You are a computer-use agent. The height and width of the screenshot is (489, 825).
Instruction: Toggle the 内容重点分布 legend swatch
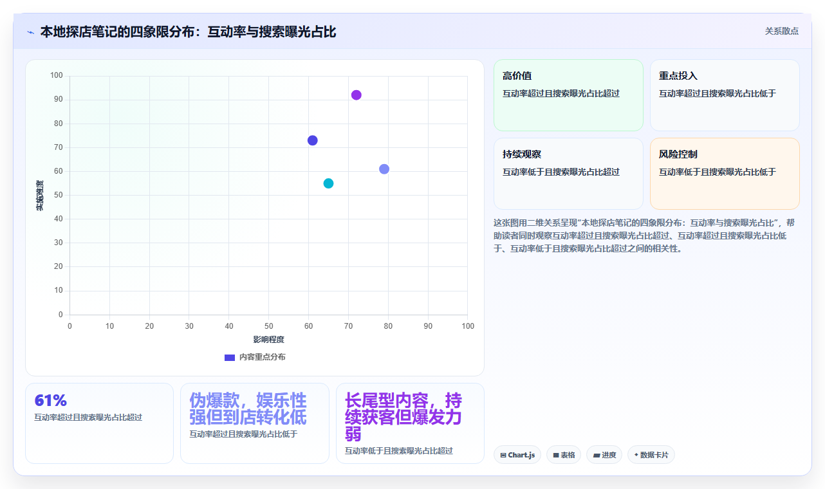point(230,357)
